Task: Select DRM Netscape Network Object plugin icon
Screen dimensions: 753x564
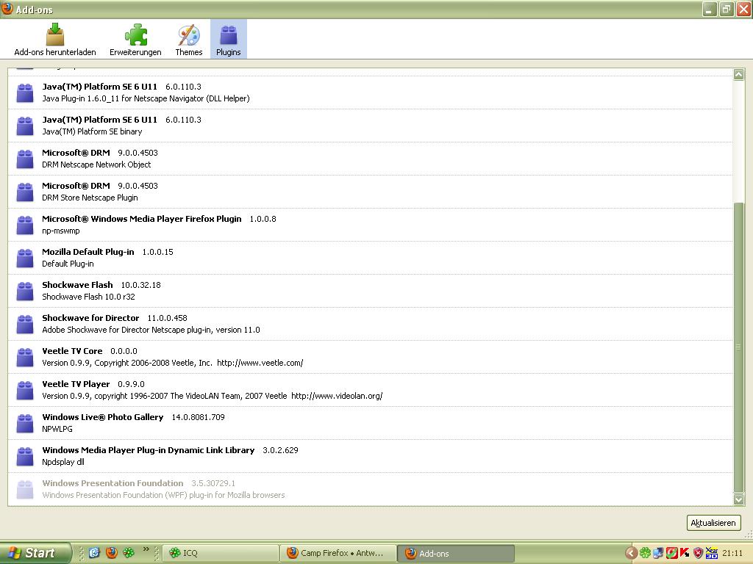Action: [x=25, y=159]
